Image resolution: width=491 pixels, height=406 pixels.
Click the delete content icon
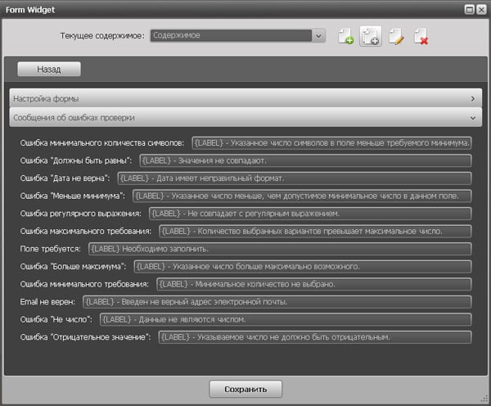pos(421,36)
